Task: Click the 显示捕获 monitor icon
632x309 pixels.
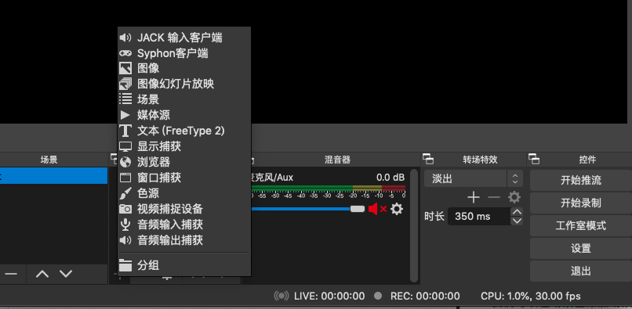Action: click(125, 146)
